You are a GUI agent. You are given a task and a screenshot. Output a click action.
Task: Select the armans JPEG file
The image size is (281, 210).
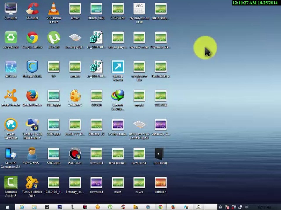pos(75,69)
